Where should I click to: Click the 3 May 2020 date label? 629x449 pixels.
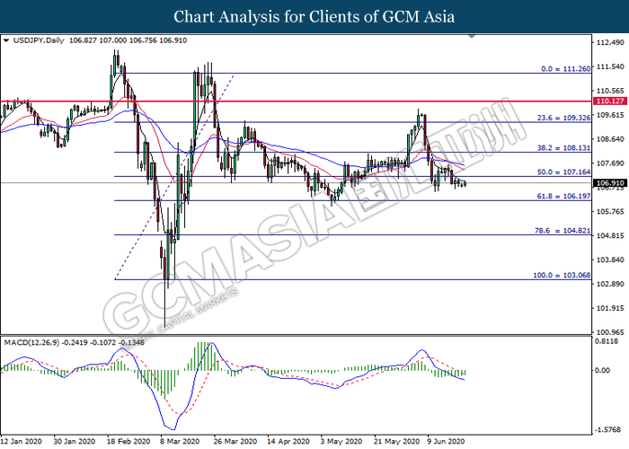coord(341,442)
